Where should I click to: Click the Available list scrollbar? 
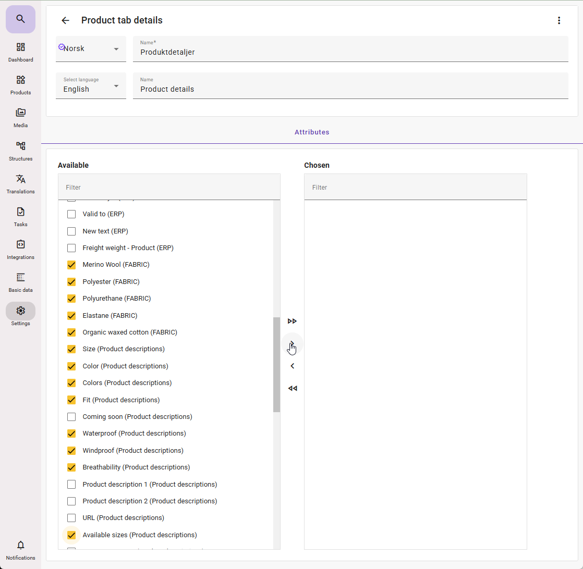click(x=276, y=365)
